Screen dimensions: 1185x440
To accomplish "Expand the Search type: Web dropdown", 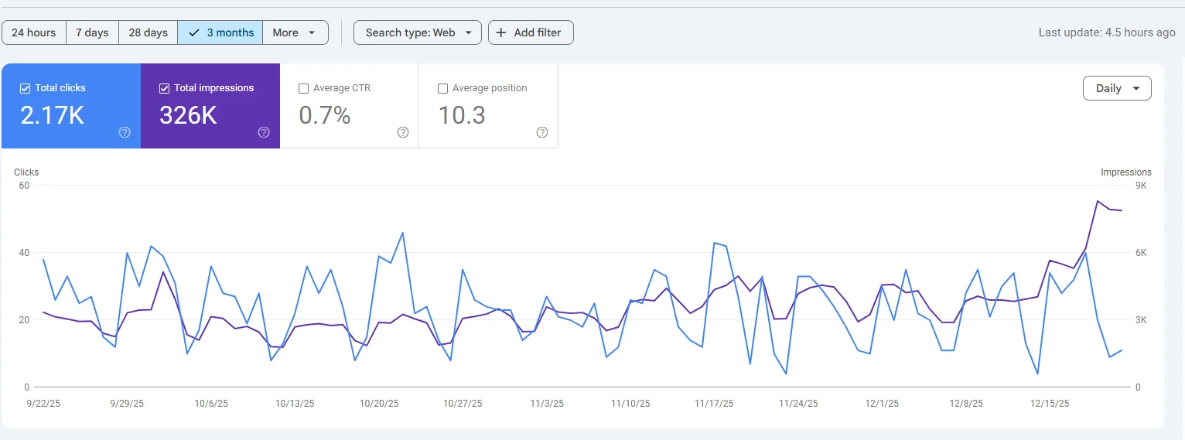I will 418,32.
